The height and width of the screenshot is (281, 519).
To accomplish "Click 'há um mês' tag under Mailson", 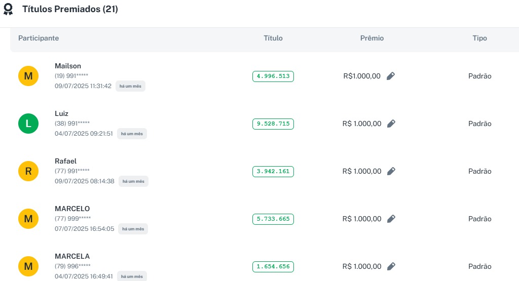I will click(130, 86).
